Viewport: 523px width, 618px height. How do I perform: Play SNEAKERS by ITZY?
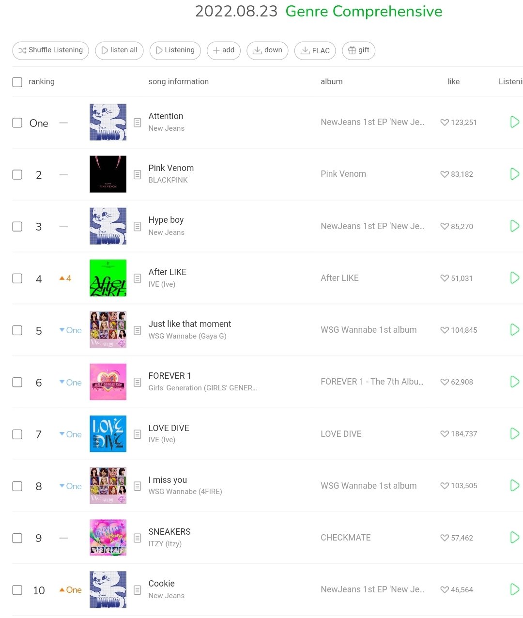515,538
